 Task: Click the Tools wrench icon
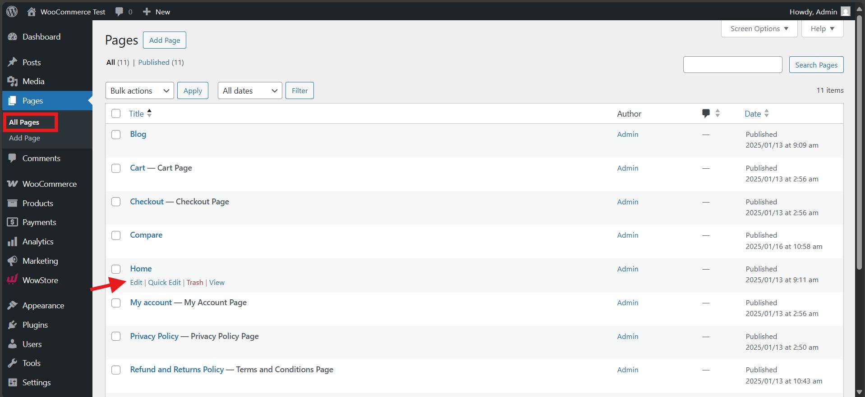[13, 363]
